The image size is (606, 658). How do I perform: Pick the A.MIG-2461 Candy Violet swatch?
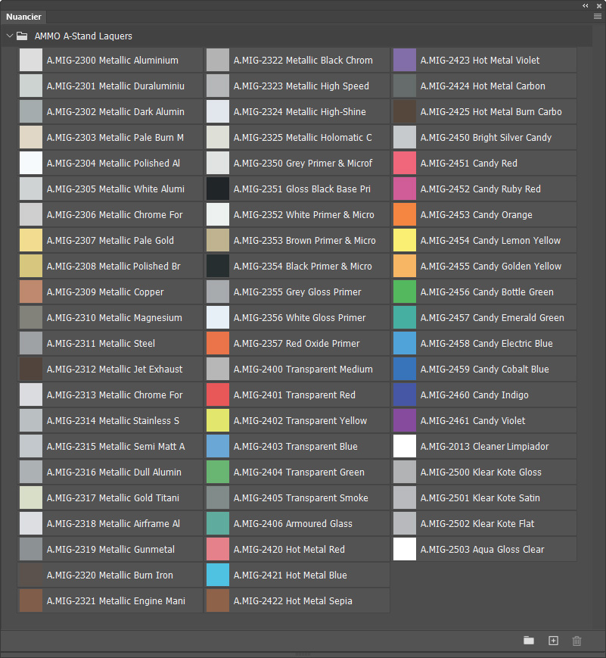(x=405, y=420)
